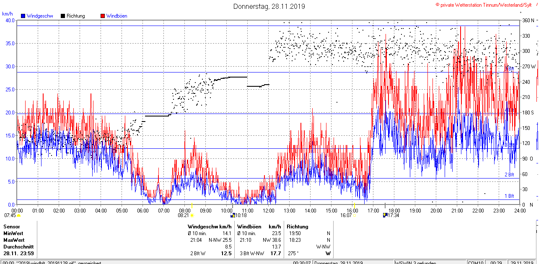Click the 00:29 status bar field
The width and height of the screenshot is (549, 264).
pyautogui.click(x=496, y=263)
